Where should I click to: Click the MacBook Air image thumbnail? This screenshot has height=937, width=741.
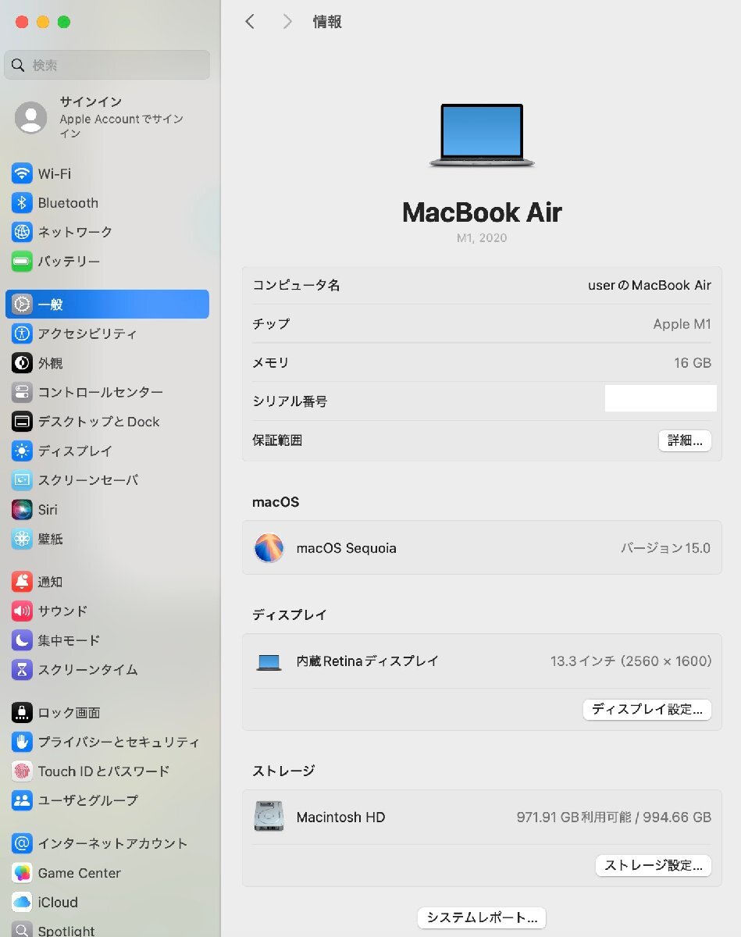(482, 135)
